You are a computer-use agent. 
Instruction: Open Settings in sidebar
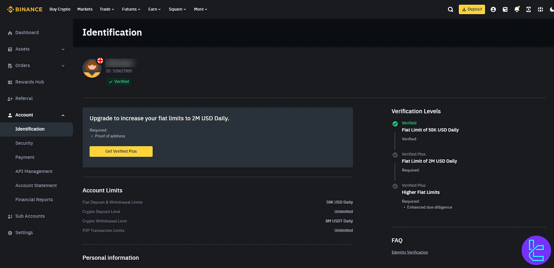click(24, 233)
